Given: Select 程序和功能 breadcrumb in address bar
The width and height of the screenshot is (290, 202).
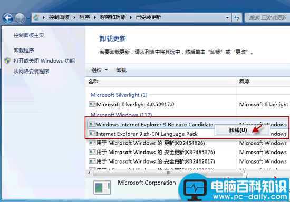Looking at the screenshot, I should tap(113, 17).
